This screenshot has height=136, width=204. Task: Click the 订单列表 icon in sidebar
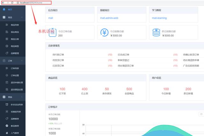point(7,68)
